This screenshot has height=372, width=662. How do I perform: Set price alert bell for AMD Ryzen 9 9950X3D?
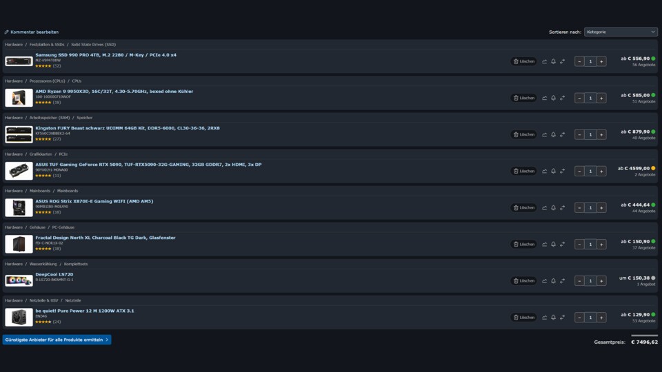pyautogui.click(x=554, y=98)
